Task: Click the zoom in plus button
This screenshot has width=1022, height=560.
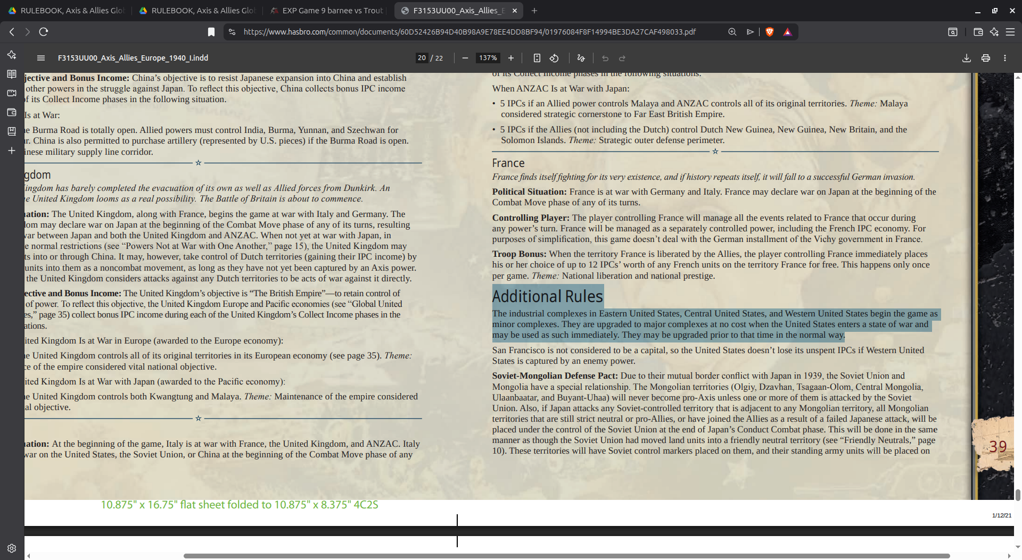Action: (x=510, y=58)
